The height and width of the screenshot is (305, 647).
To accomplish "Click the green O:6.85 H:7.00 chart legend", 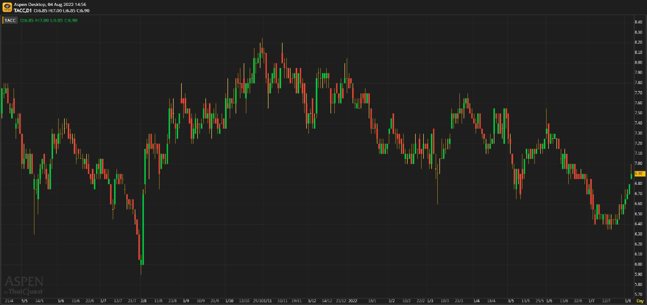I will pos(49,20).
